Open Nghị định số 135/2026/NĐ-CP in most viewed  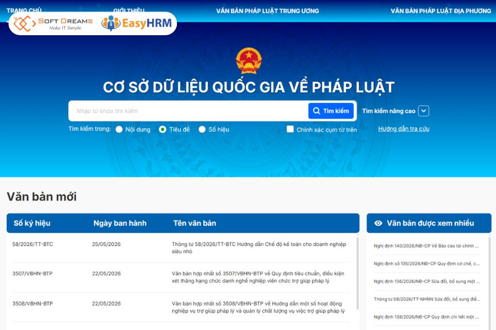pyautogui.click(x=427, y=263)
